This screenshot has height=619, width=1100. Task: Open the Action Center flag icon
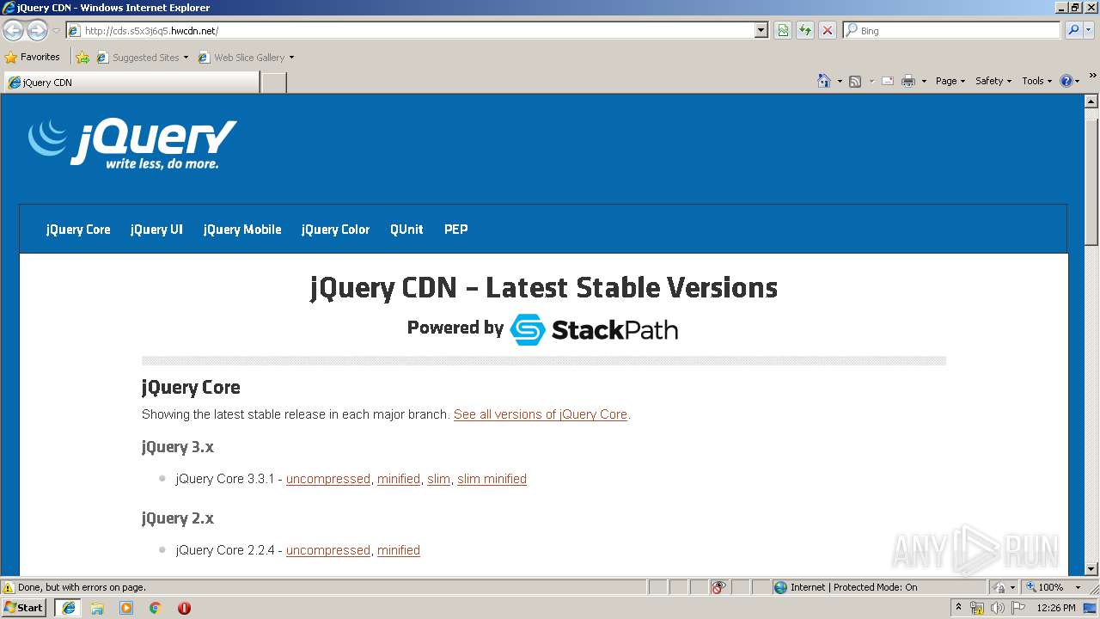point(1018,608)
